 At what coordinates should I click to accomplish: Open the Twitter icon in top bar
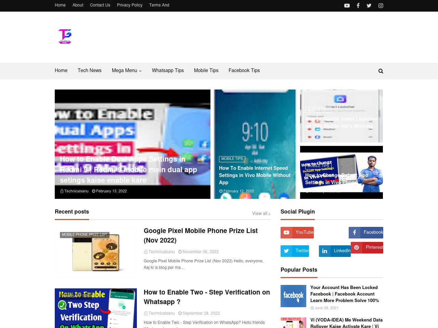pyautogui.click(x=369, y=5)
